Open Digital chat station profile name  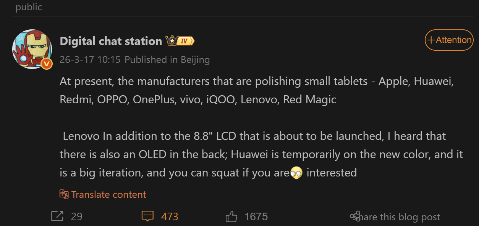111,41
